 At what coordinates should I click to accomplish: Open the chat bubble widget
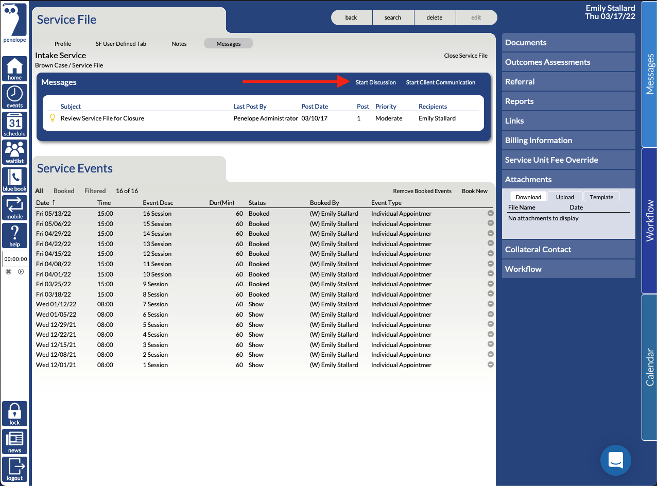616,460
